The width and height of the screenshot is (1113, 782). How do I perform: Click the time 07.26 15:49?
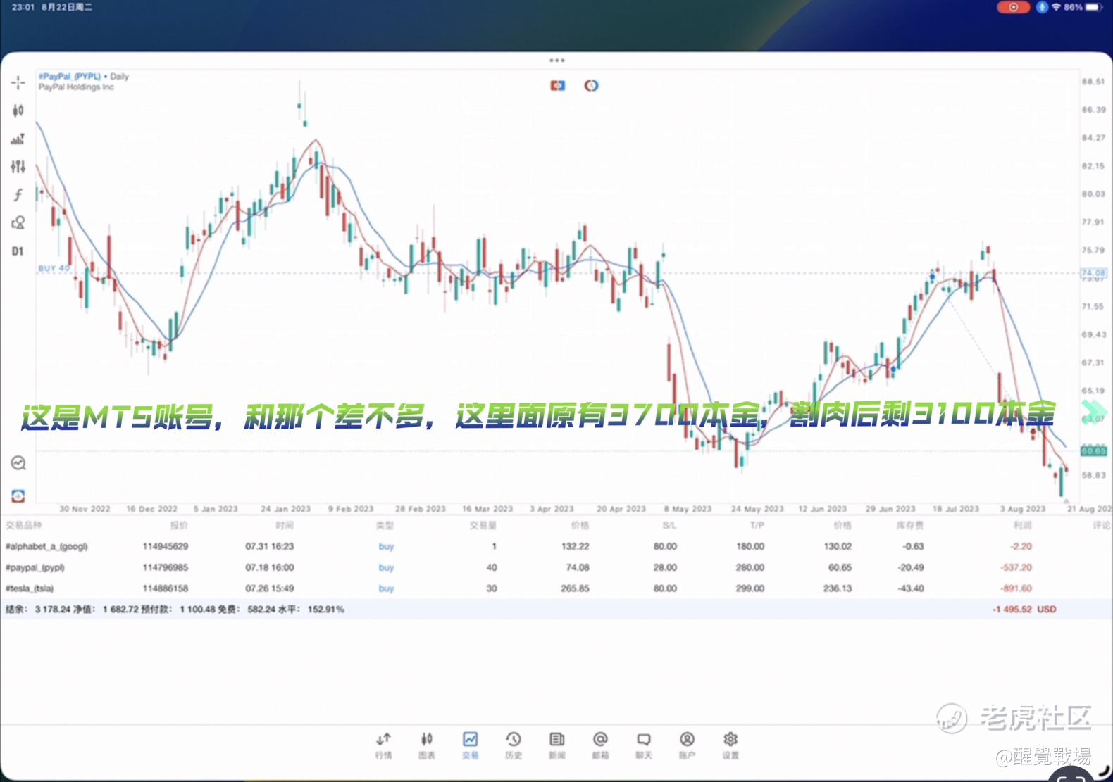[x=270, y=588]
